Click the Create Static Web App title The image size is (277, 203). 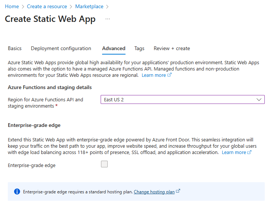(x=50, y=19)
